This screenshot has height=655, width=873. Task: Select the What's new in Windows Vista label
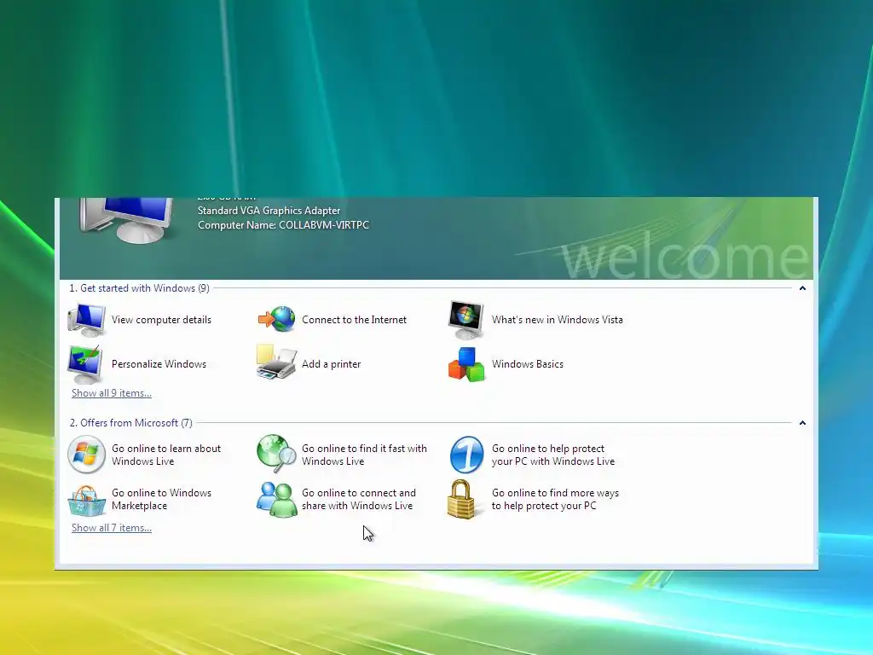[558, 320]
